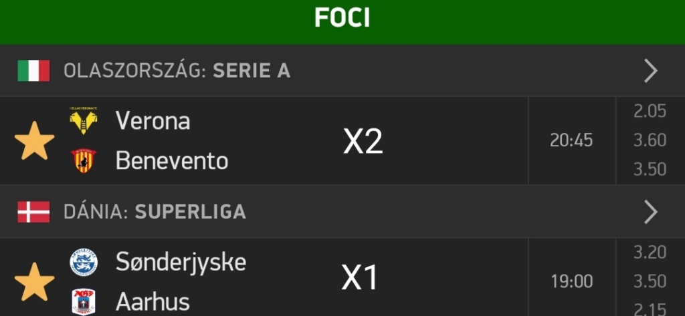Toggle favorite star for Verona–Benevento match
This screenshot has height=316, width=685.
tap(34, 141)
